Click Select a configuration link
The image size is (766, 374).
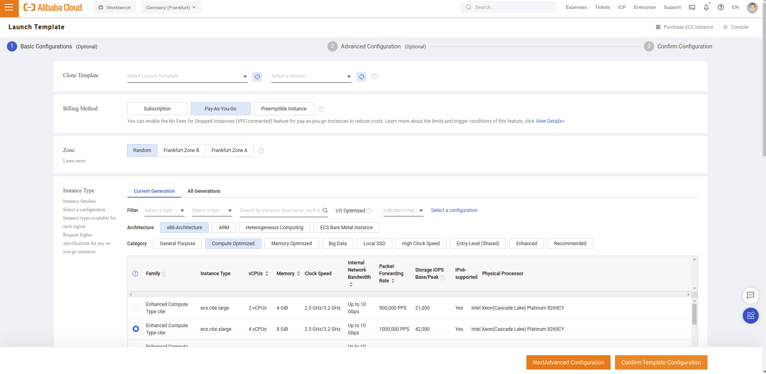tap(454, 210)
